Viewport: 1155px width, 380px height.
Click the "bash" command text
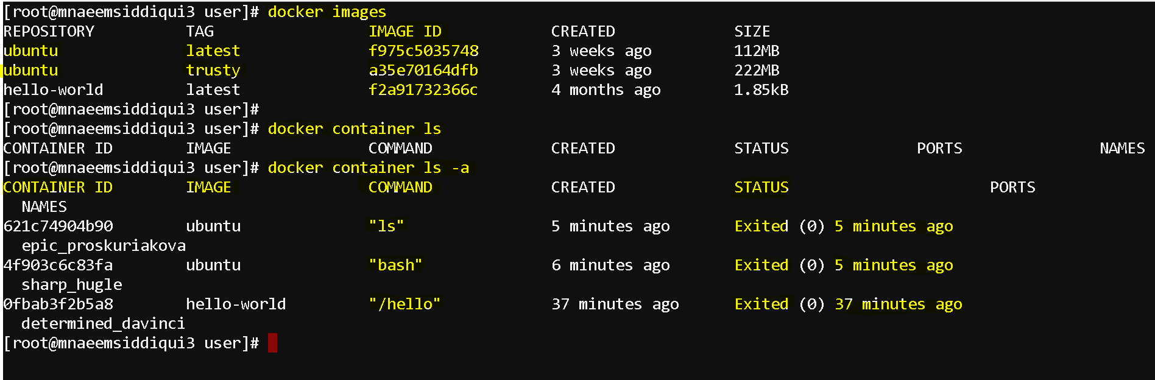click(395, 265)
